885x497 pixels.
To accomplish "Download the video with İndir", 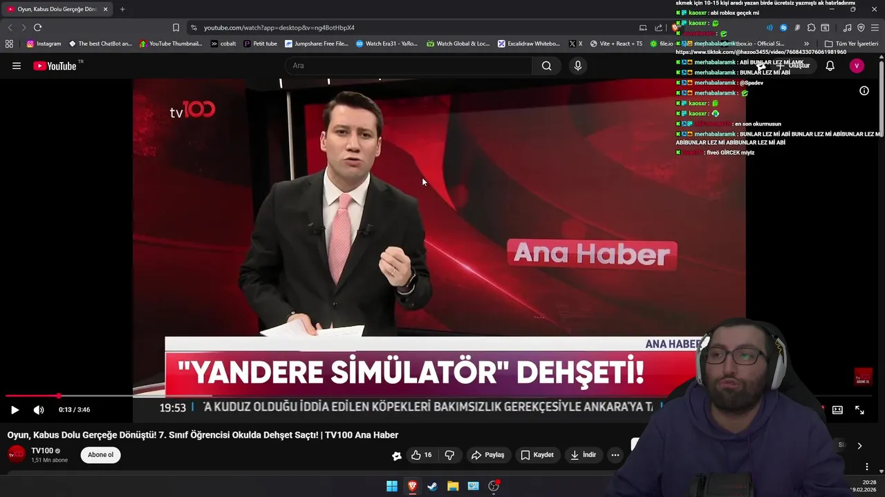I will 583,455.
